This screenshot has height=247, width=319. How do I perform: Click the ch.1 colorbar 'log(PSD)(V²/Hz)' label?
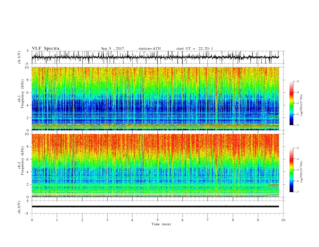coord(302,105)
